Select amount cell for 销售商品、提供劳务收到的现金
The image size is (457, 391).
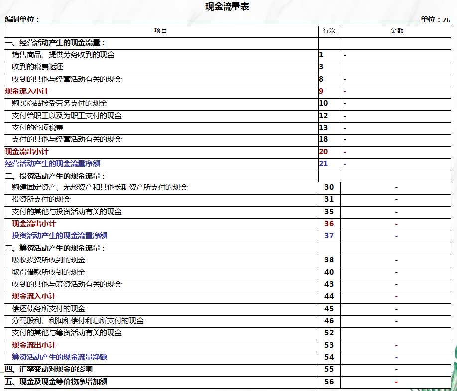396,55
